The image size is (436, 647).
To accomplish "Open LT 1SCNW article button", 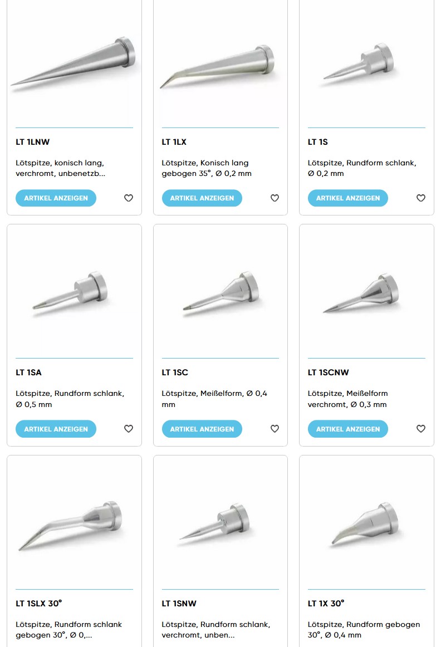I will (x=347, y=429).
